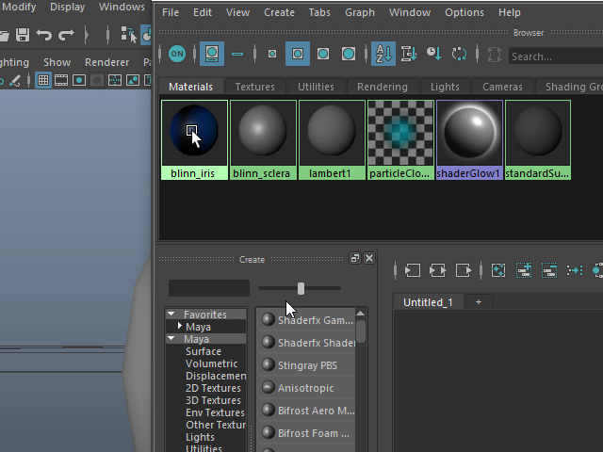603x452 pixels.
Task: Click input connections icon in graph toolbar
Action: [412, 270]
